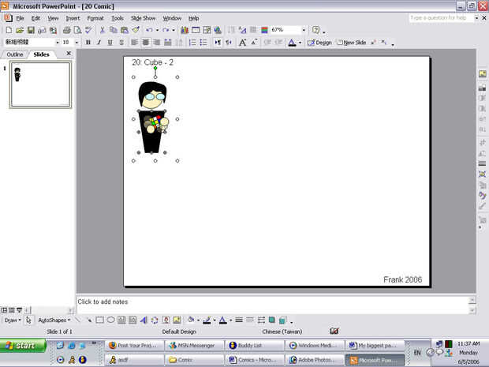The width and height of the screenshot is (489, 367).
Task: Toggle underline formatting
Action: click(x=110, y=43)
